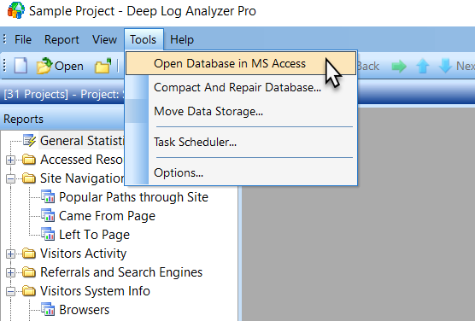
Task: Open the Report menu
Action: [62, 39]
